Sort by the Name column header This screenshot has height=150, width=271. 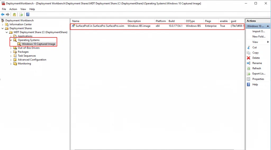tap(98, 21)
